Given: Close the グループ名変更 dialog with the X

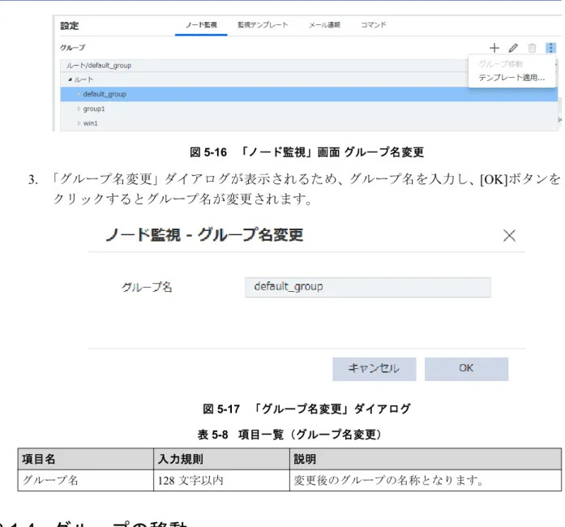Looking at the screenshot, I should click(x=509, y=235).
